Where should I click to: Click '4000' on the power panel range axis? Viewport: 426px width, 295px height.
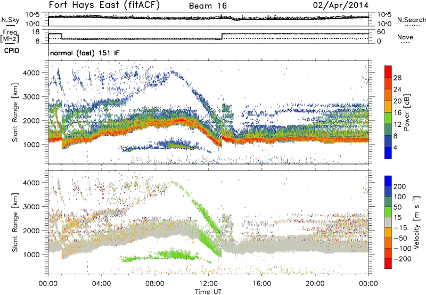click(x=31, y=73)
